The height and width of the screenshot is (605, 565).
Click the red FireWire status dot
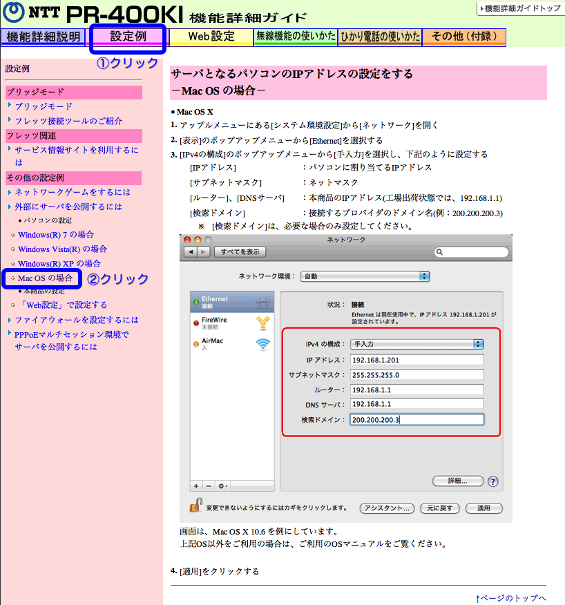(x=196, y=323)
